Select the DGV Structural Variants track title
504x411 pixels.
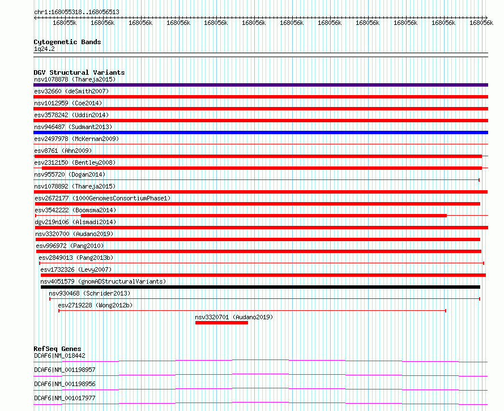click(79, 72)
